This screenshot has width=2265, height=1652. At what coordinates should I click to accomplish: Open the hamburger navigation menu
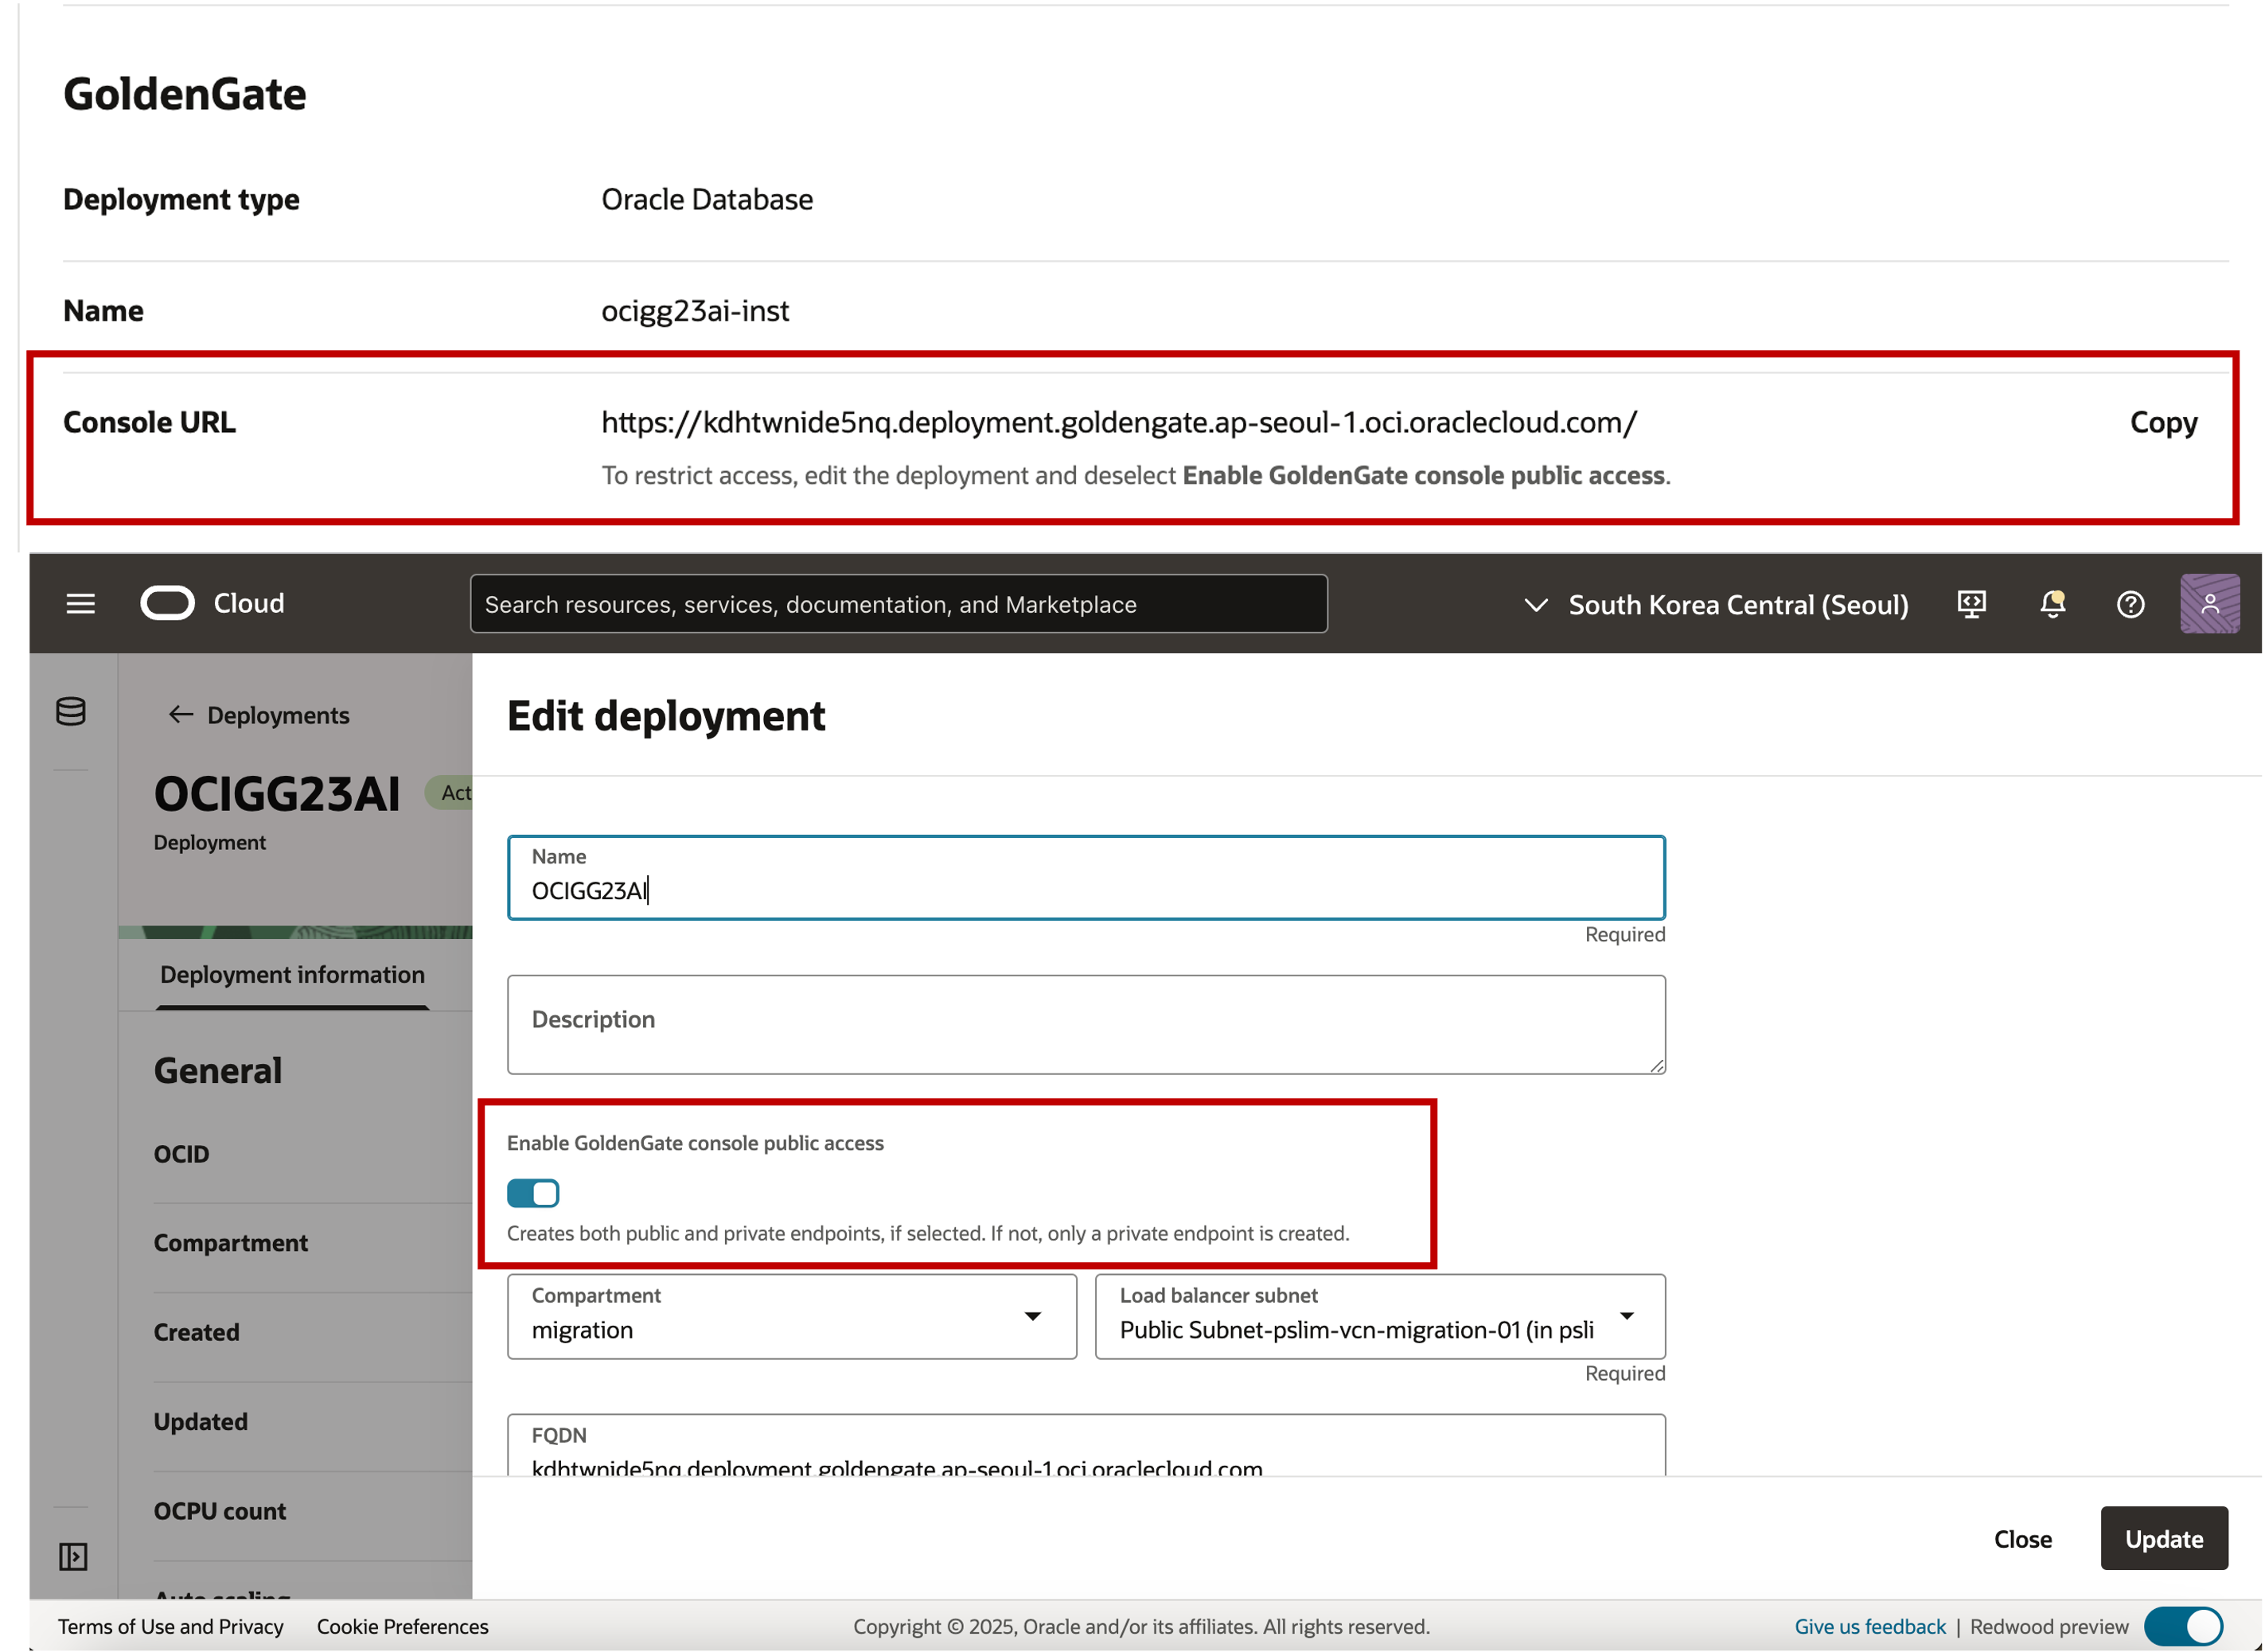point(80,604)
